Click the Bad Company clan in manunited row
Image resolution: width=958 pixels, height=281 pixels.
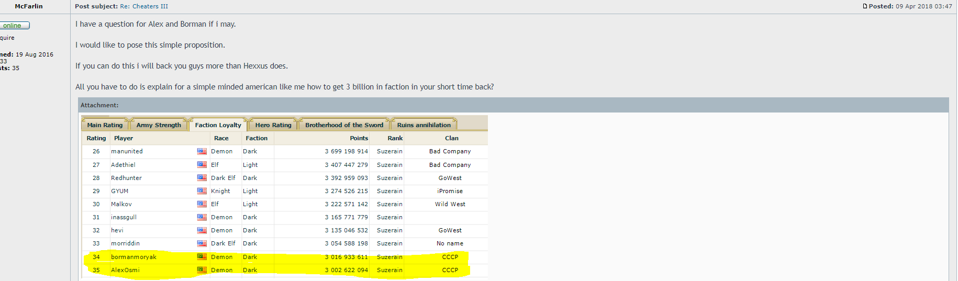coord(450,151)
